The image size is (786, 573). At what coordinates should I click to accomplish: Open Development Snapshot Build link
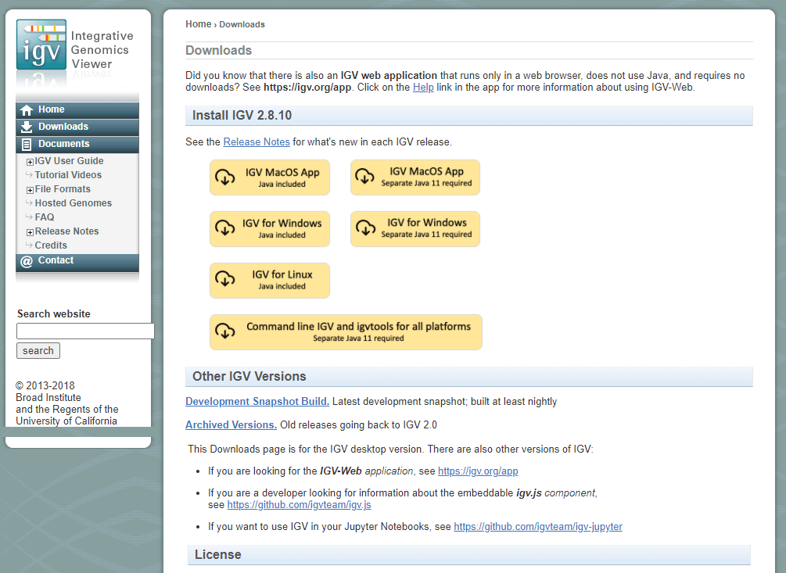(x=257, y=401)
